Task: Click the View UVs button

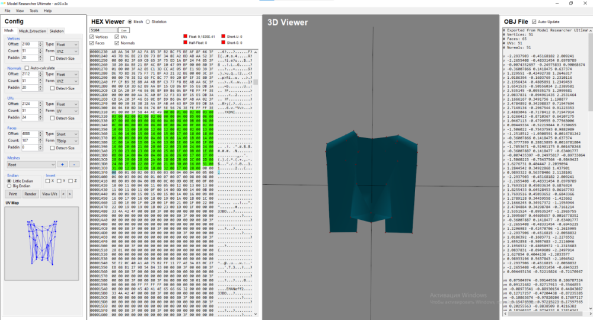Action: (50, 194)
